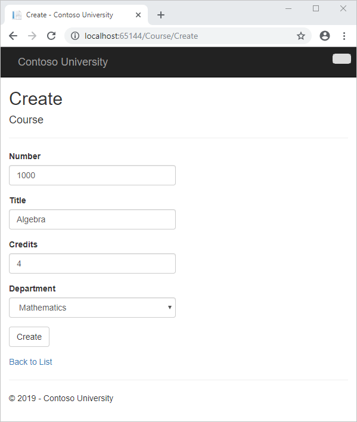The height and width of the screenshot is (422, 357).
Task: Expand the Department dropdown showing Mathematics
Action: [x=92, y=308]
